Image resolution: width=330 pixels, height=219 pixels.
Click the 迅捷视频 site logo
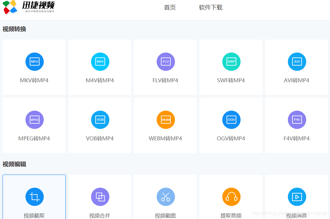pos(29,8)
